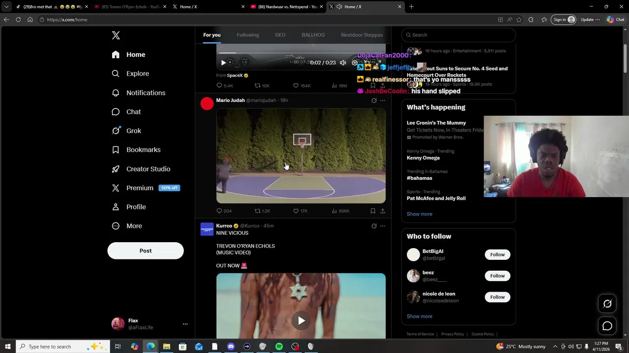629x353 pixels.
Task: Open a new browser tab
Action: [x=411, y=7]
